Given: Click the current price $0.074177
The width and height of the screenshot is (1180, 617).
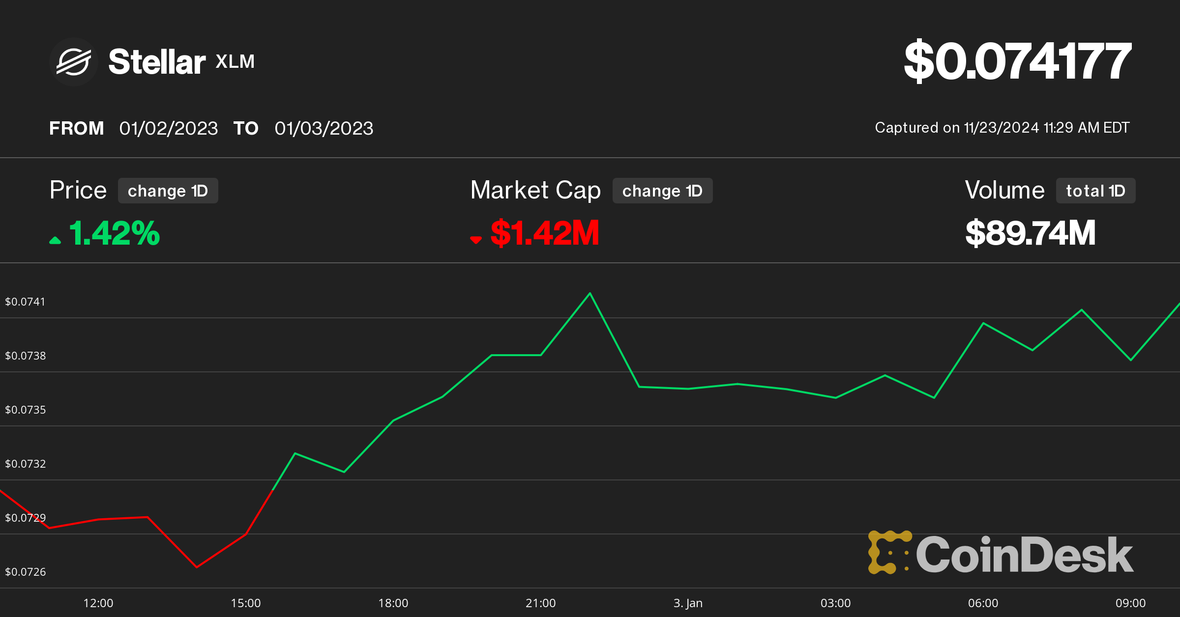Looking at the screenshot, I should tap(1017, 61).
